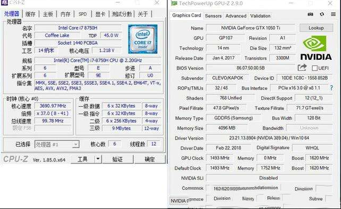Click the Driver Date value Feb 22, 2018
Viewport: 341px width, 209px height.
pos(229,148)
